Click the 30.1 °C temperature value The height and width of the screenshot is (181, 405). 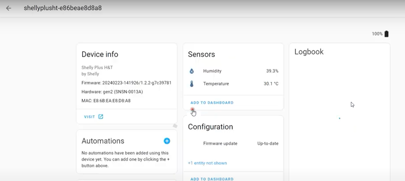point(271,84)
